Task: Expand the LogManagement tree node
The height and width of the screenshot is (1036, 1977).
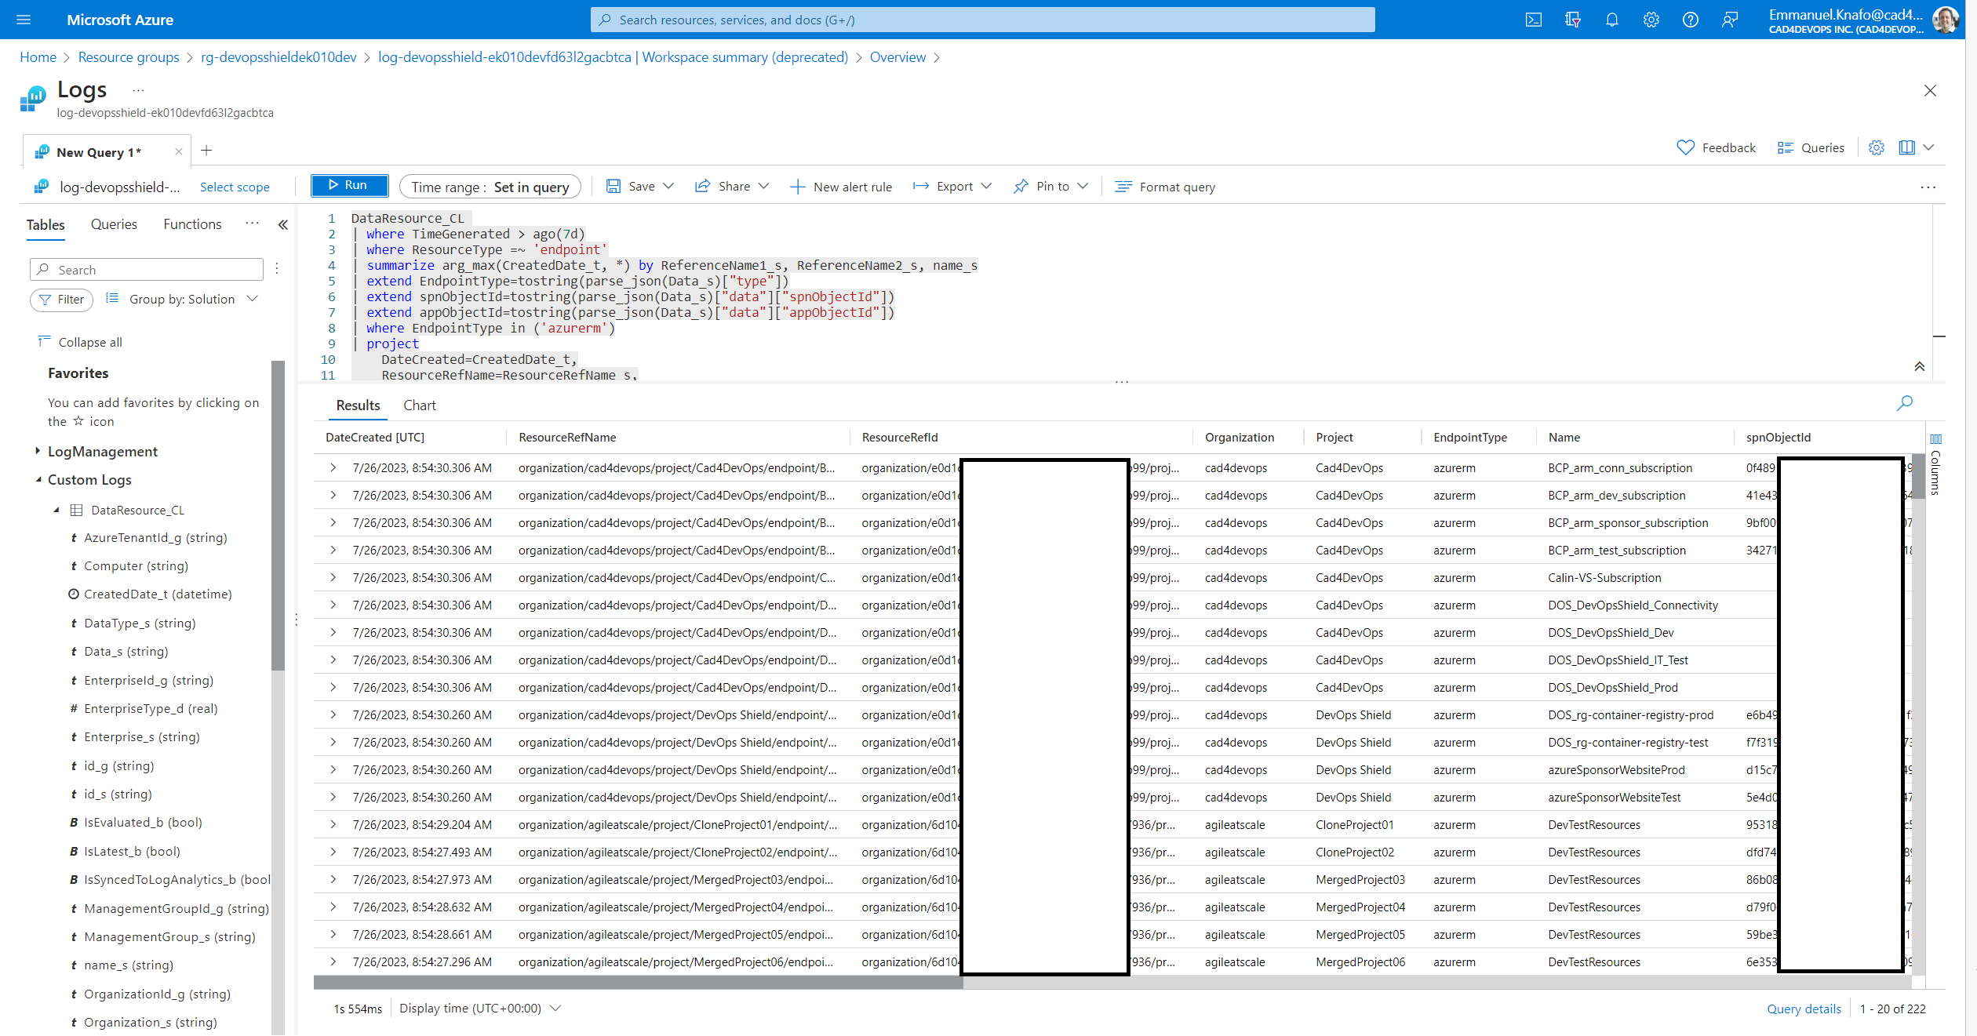Action: coord(38,451)
